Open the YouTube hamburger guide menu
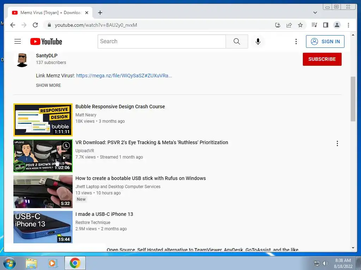The width and height of the screenshot is (361, 270). pyautogui.click(x=18, y=41)
